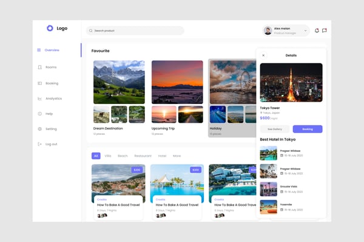Open the Upcoming Trip sunset main photo
The image size is (364, 242).
(x=177, y=82)
